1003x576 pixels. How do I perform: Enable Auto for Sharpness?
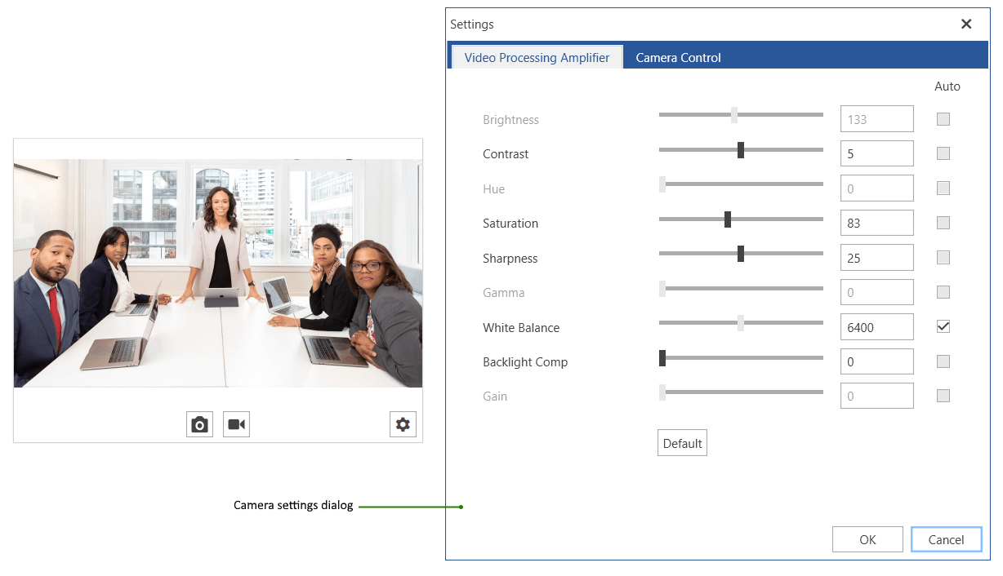[x=943, y=257]
